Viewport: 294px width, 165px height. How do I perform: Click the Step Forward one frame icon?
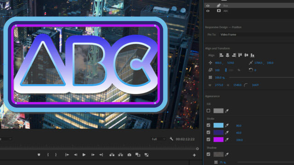pyautogui.click(x=93, y=155)
